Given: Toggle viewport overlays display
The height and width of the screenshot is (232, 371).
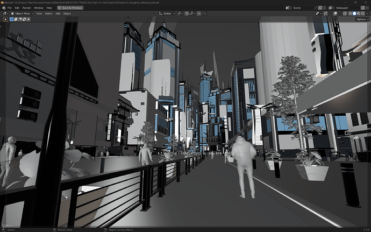Looking at the screenshot, I should pos(336,13).
